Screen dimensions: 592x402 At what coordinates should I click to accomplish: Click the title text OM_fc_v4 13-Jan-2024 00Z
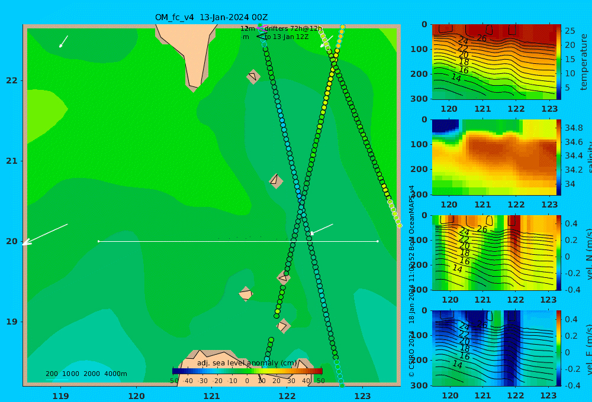click(211, 17)
